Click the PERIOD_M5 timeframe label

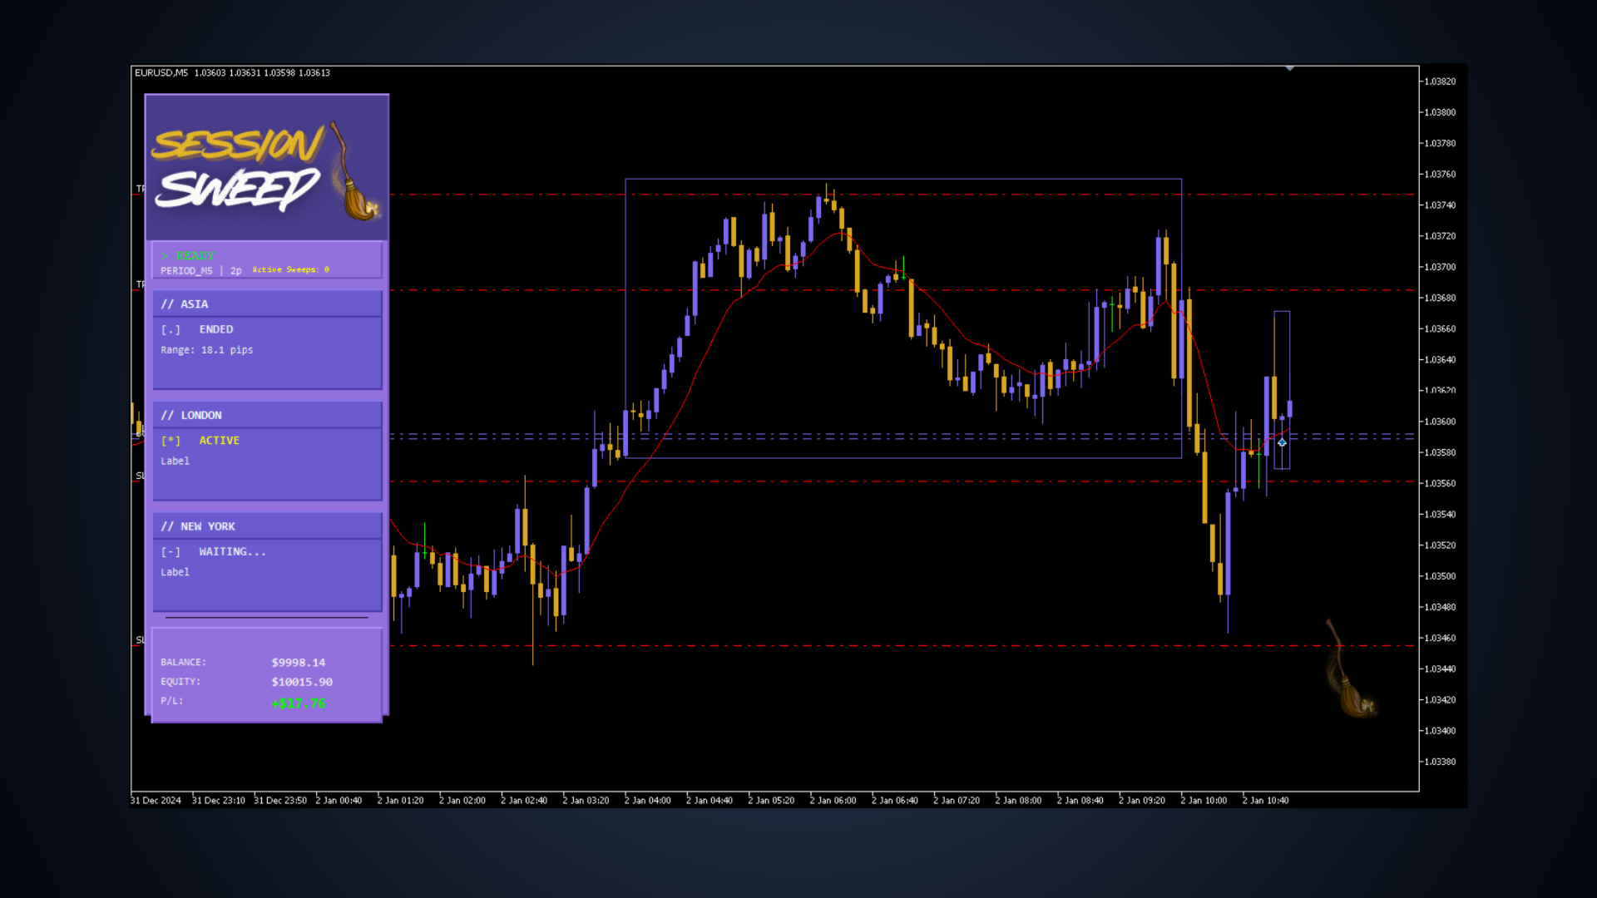(x=186, y=271)
